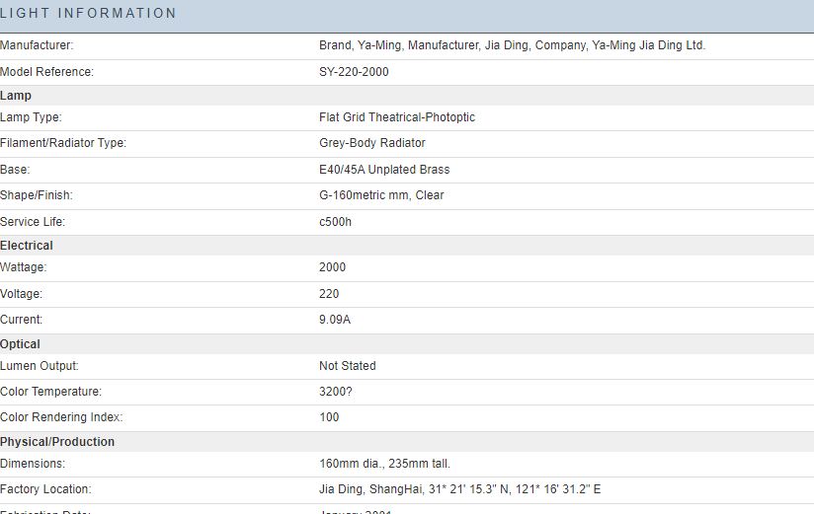The image size is (814, 514).
Task: Click the Not Stated lumen output value
Action: (x=347, y=366)
